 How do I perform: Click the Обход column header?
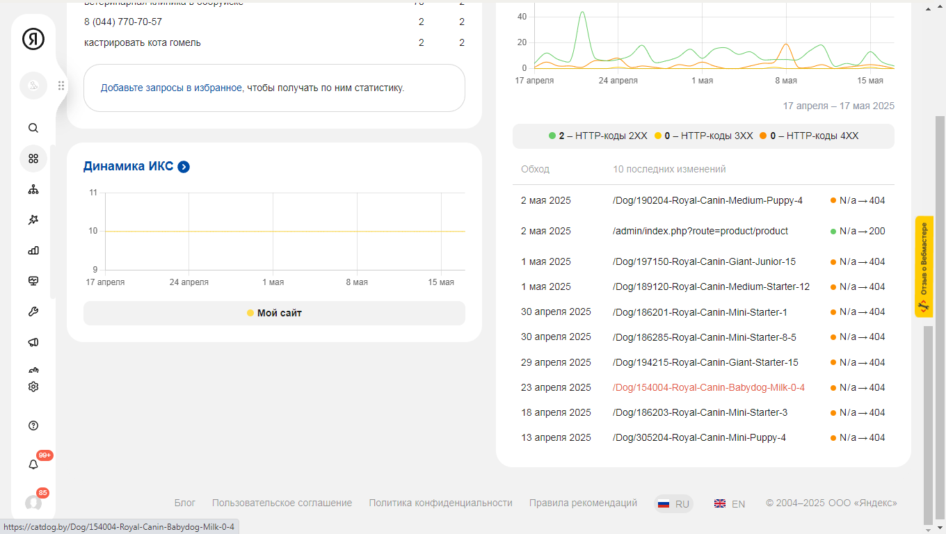[x=535, y=169]
